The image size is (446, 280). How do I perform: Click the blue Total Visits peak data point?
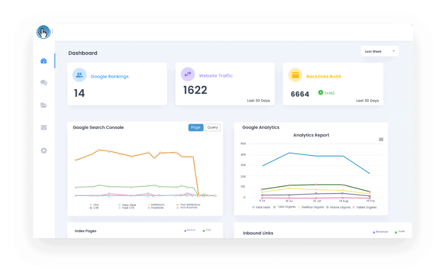[x=289, y=153]
